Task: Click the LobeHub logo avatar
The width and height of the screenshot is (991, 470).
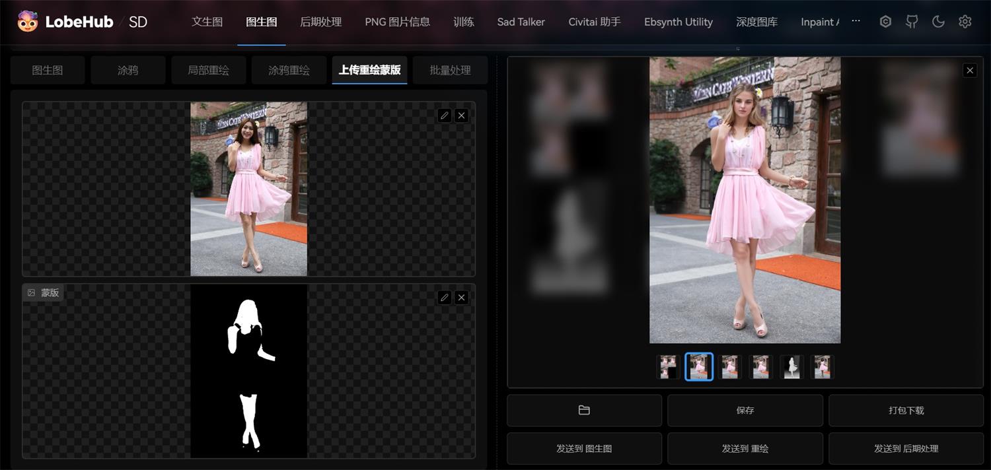Action: pyautogui.click(x=28, y=22)
